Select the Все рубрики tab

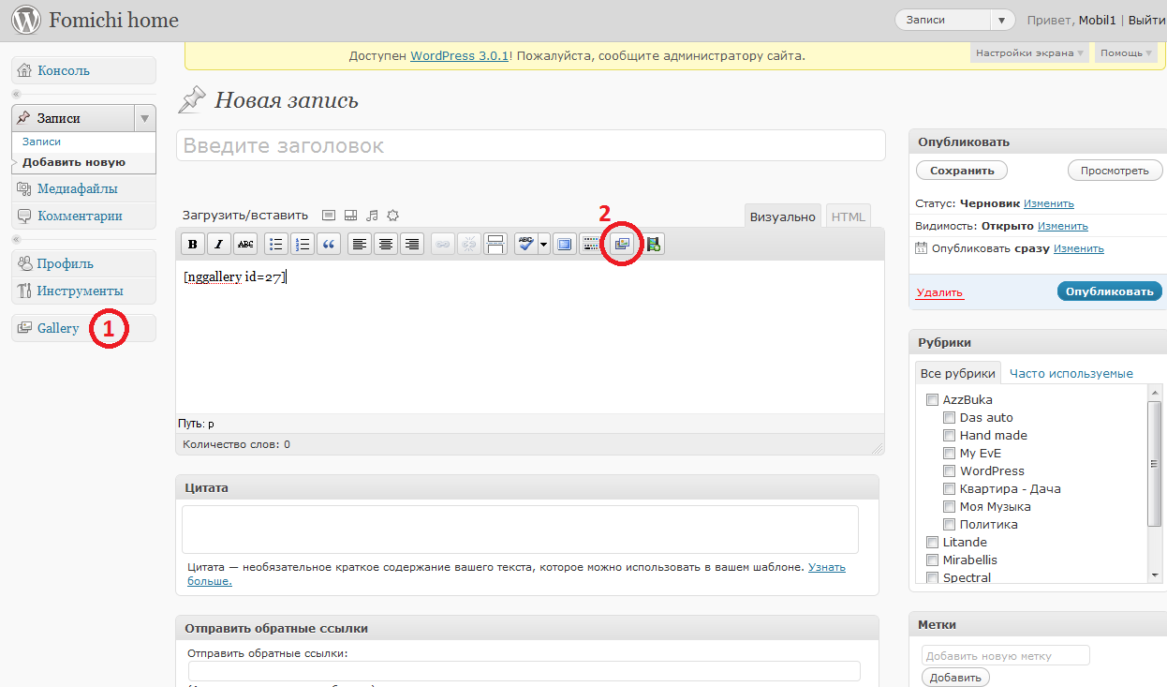point(958,373)
